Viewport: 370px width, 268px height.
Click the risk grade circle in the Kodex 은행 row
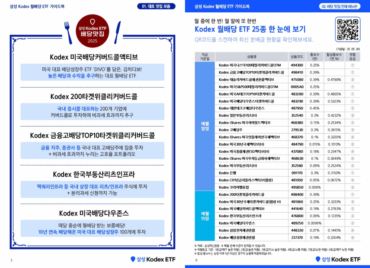(x=352, y=173)
